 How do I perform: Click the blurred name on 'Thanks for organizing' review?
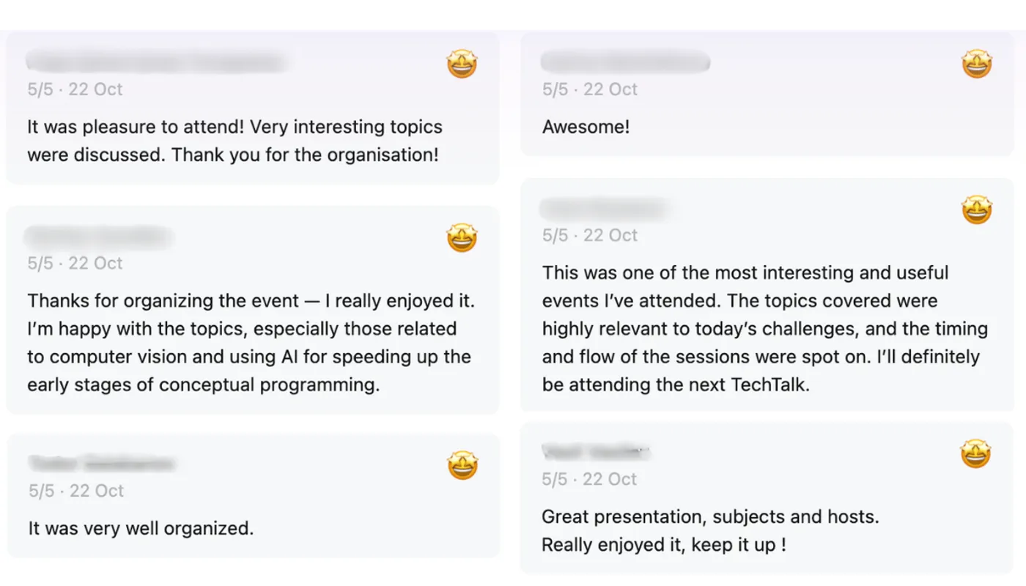coord(99,237)
